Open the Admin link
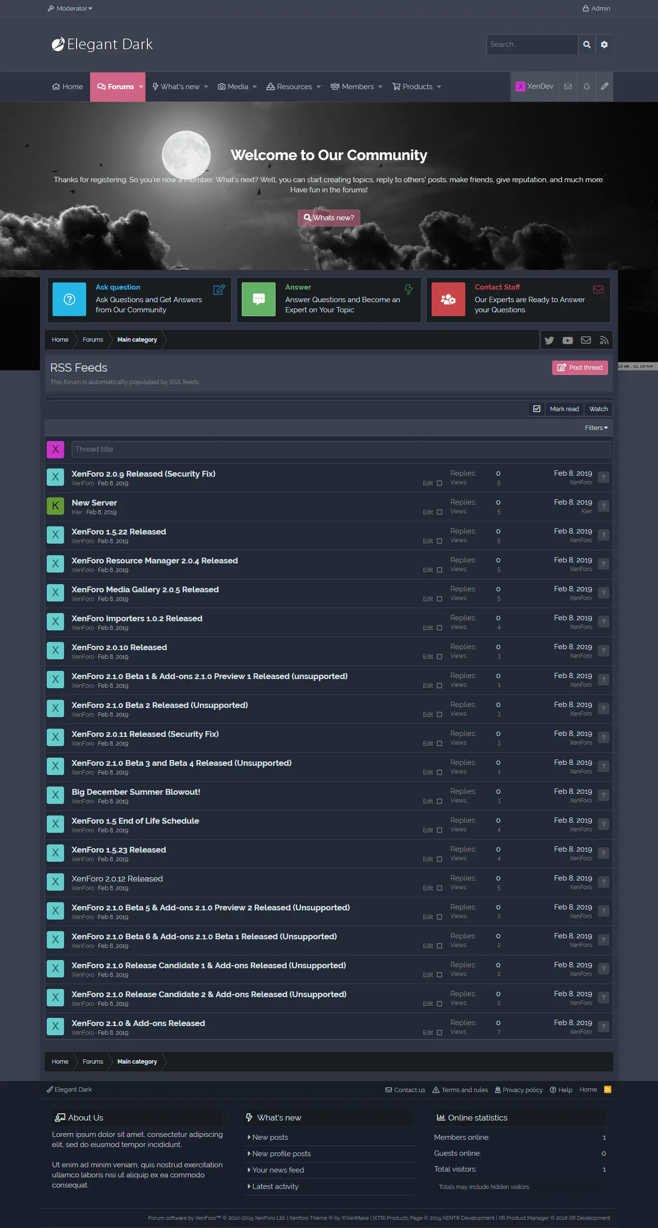Image resolution: width=658 pixels, height=1228 pixels. point(596,8)
